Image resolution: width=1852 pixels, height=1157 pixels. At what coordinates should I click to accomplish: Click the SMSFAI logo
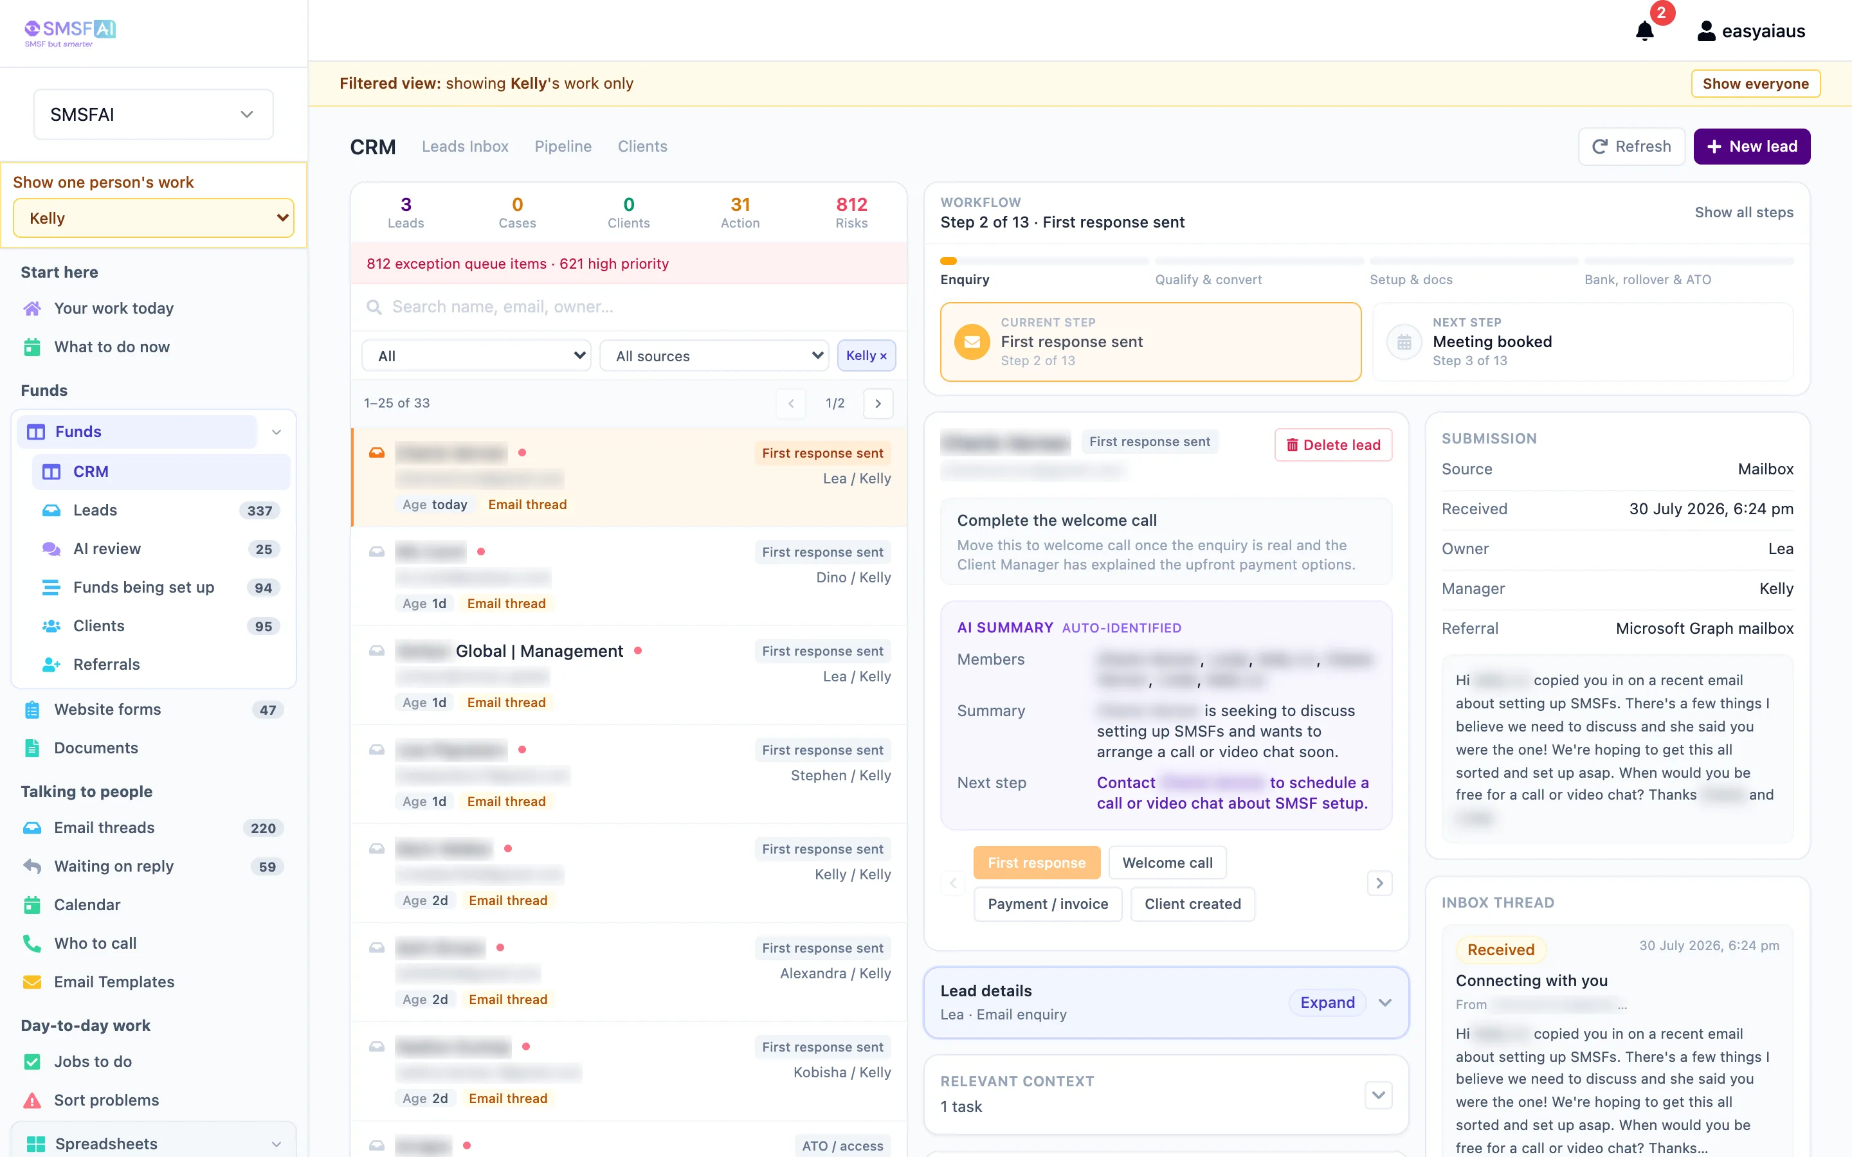point(69,33)
